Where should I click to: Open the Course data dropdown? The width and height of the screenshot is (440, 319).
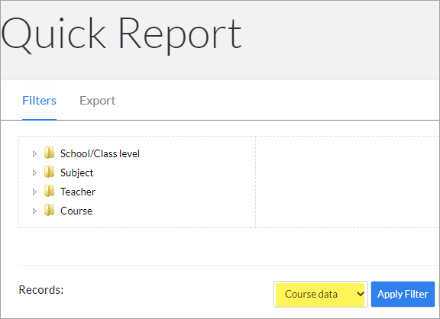[x=321, y=295]
